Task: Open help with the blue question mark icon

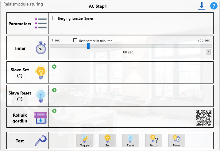Action: [x=214, y=6]
